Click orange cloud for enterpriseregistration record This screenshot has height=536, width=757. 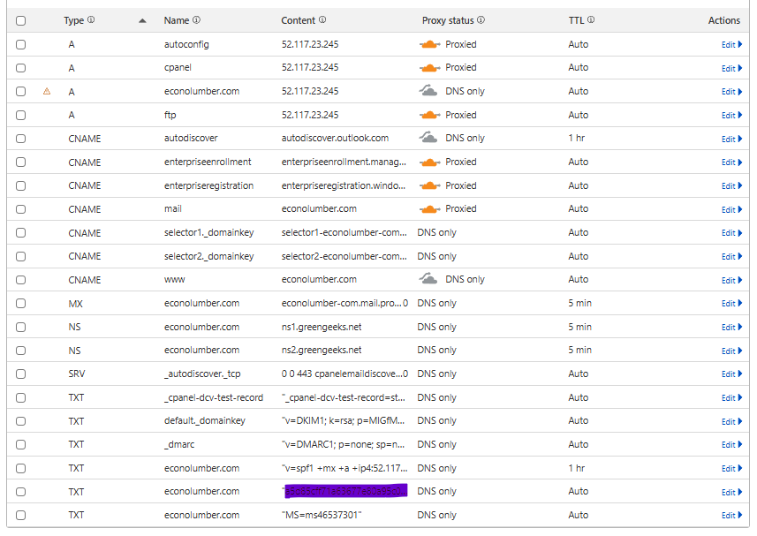[x=429, y=185]
